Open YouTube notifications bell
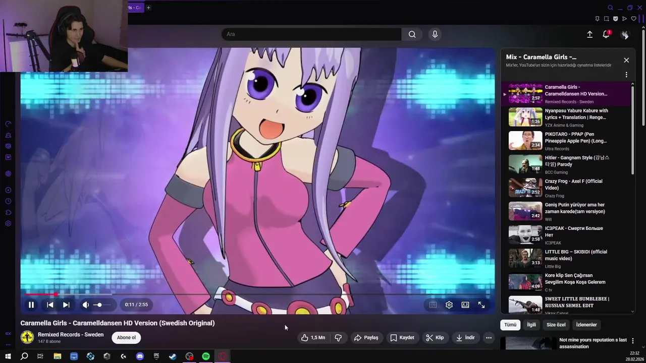The width and height of the screenshot is (646, 363). coord(606,34)
